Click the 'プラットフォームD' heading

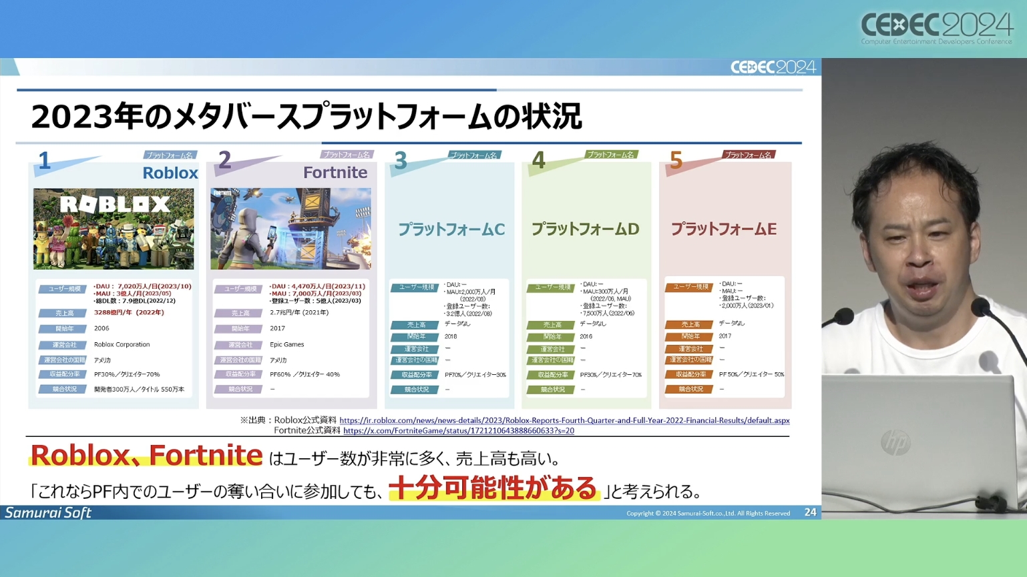(586, 229)
